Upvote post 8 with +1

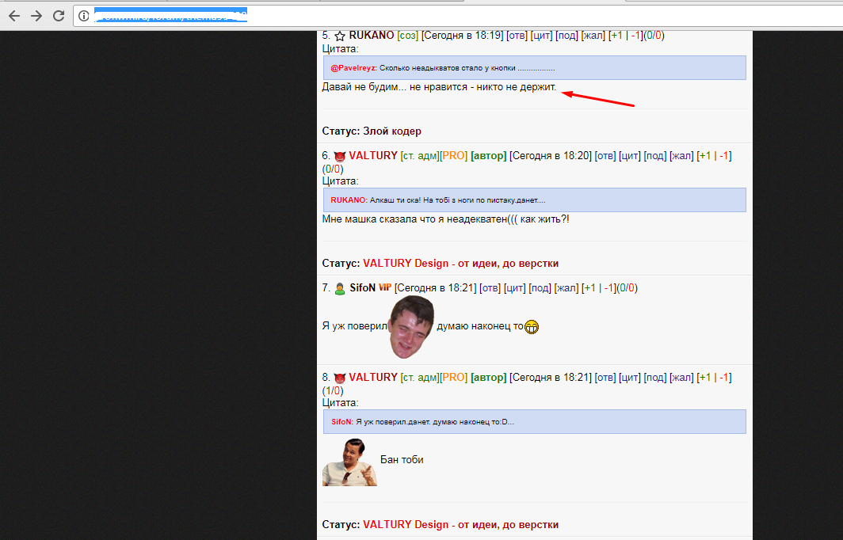coord(705,377)
